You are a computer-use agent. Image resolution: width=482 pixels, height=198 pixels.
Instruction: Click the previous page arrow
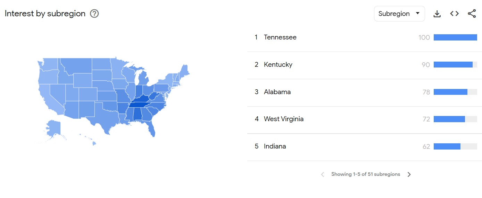[322, 174]
